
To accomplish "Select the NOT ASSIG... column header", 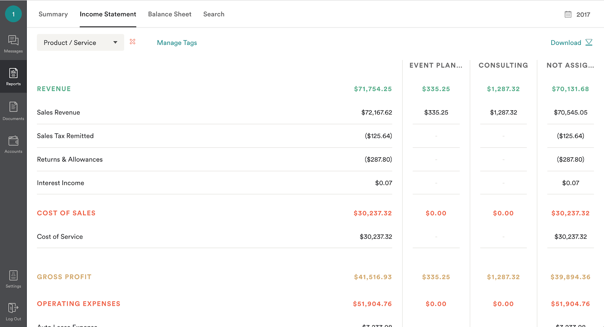I will [x=570, y=65].
